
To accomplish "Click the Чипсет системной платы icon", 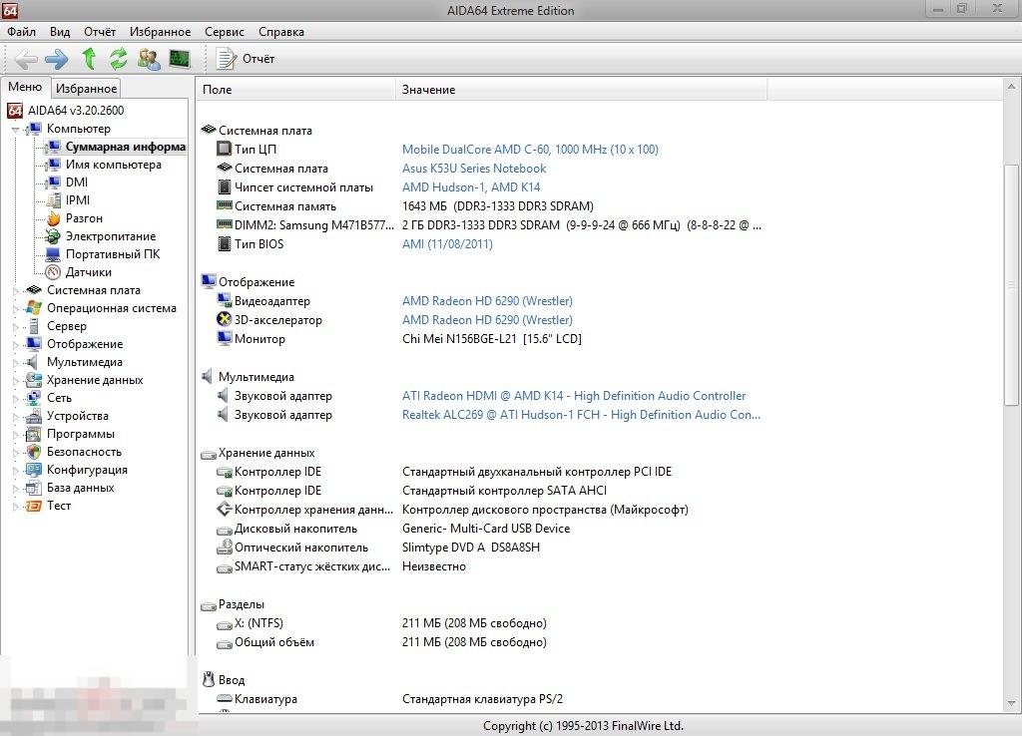I will [x=225, y=187].
